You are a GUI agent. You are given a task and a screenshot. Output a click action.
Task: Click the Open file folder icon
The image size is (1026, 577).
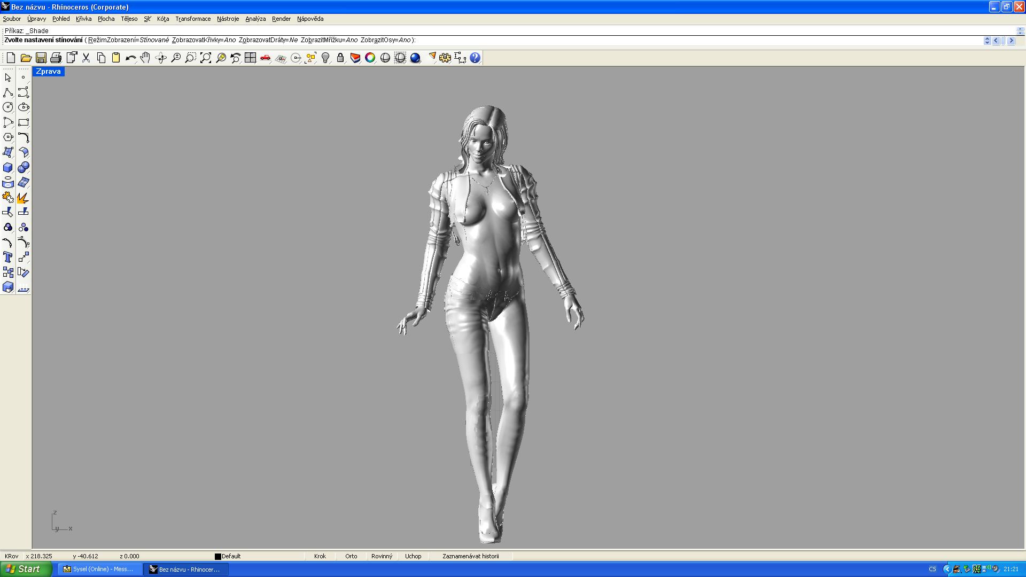point(26,58)
